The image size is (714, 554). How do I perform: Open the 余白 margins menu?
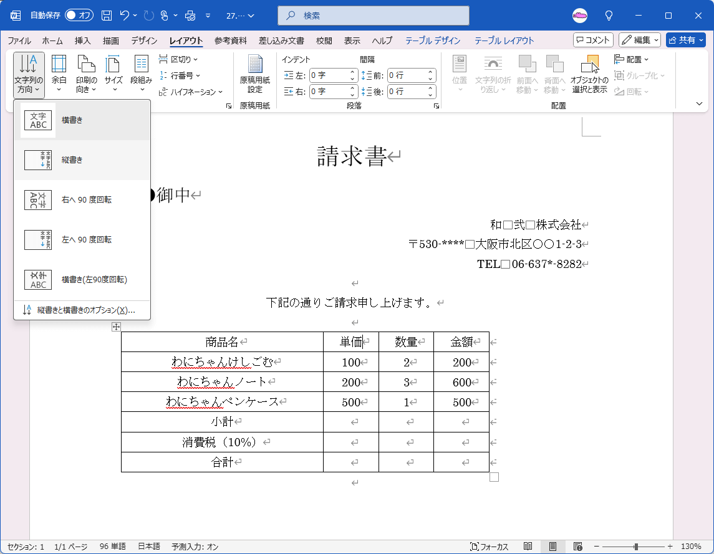coord(59,74)
